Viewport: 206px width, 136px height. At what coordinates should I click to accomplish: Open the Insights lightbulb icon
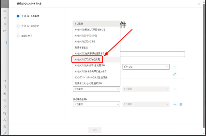(5, 107)
